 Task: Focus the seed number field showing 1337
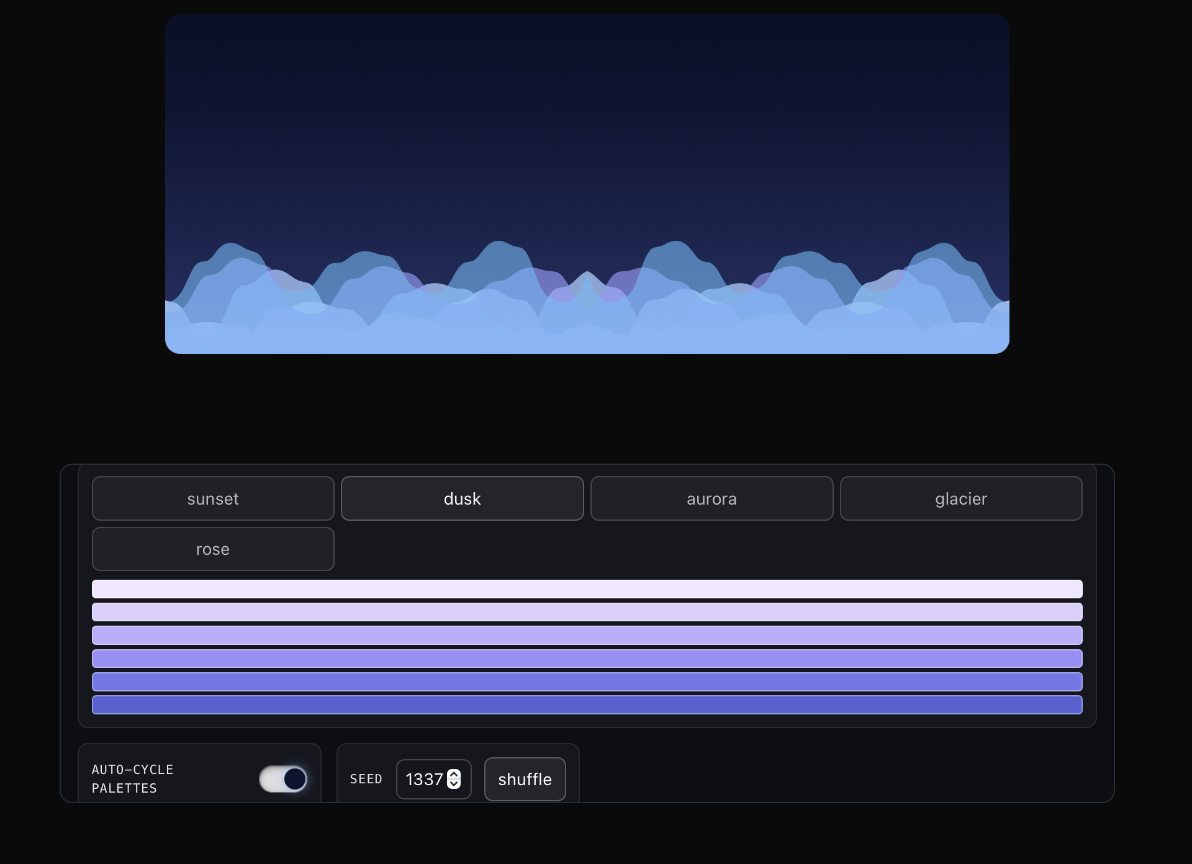click(424, 780)
